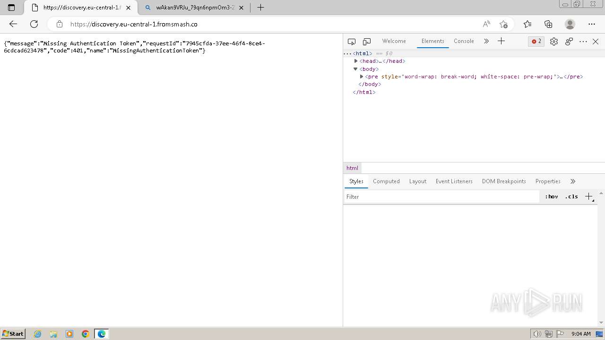Activate inspect element picker tool
Image resolution: width=605 pixels, height=340 pixels.
pos(352,42)
